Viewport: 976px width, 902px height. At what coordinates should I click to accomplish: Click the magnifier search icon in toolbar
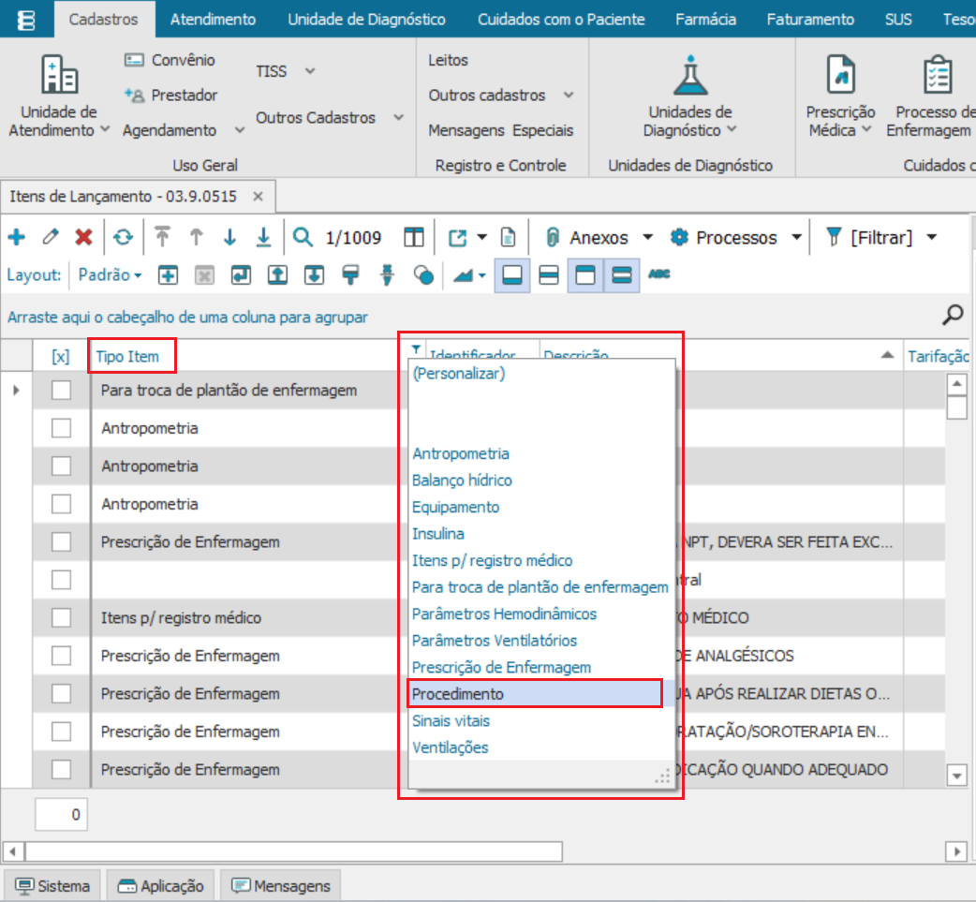[x=303, y=238]
